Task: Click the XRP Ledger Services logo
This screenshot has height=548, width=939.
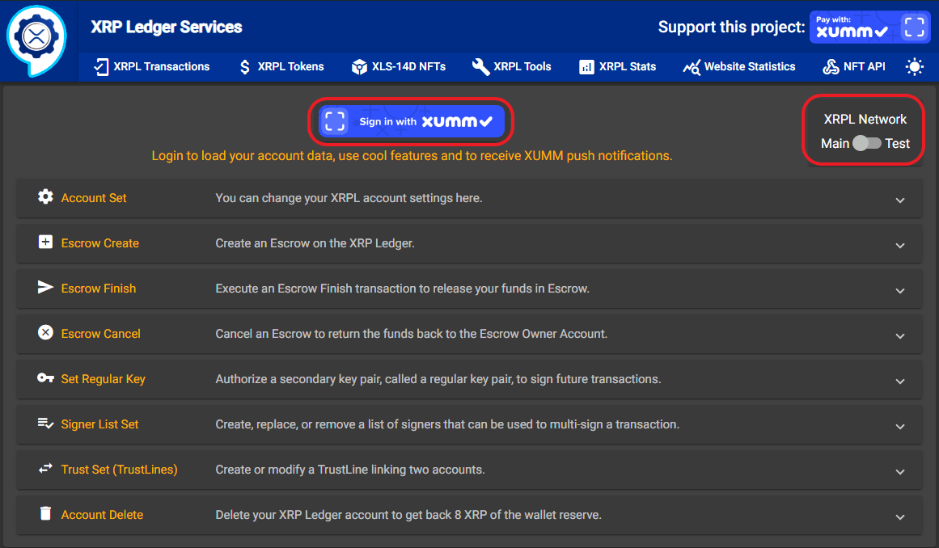Action: pyautogui.click(x=36, y=40)
